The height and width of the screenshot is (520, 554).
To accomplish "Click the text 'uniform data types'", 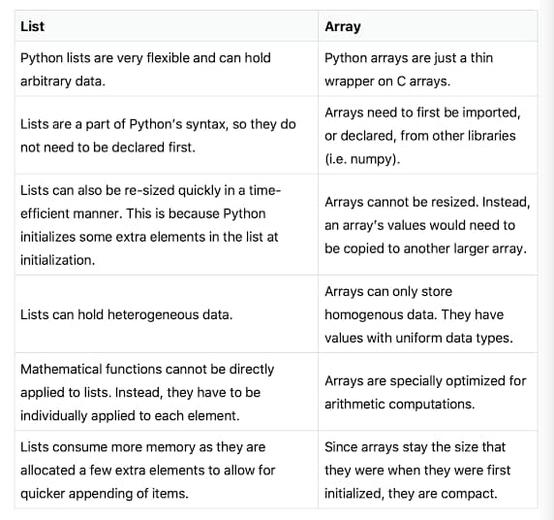I will click(x=453, y=338).
